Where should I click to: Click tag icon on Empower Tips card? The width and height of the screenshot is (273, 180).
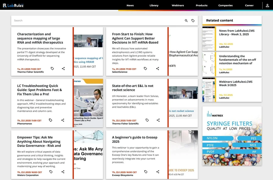click(51, 172)
